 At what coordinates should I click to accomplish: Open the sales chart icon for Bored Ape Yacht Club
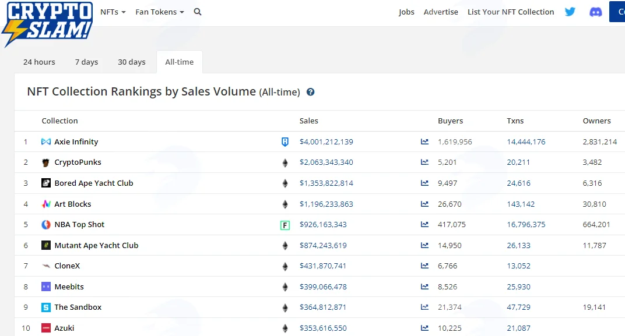[x=424, y=183]
